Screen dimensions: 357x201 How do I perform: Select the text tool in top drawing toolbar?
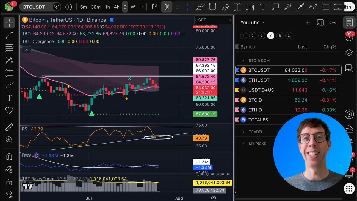[x=263, y=7]
